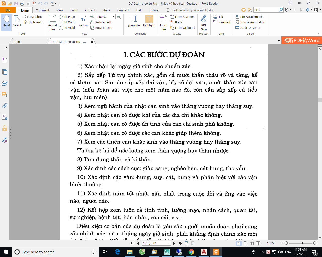This screenshot has height=257, width=322.
Task: Switch to the Start document tab
Action: click(17, 42)
